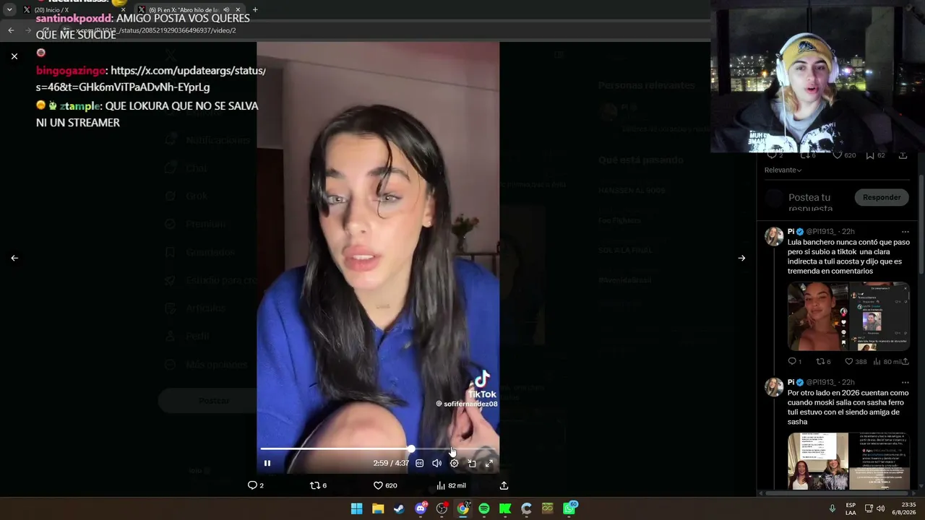This screenshot has width=925, height=520.
Task: Bookmark the post showing 62 bookmarks
Action: (875, 155)
